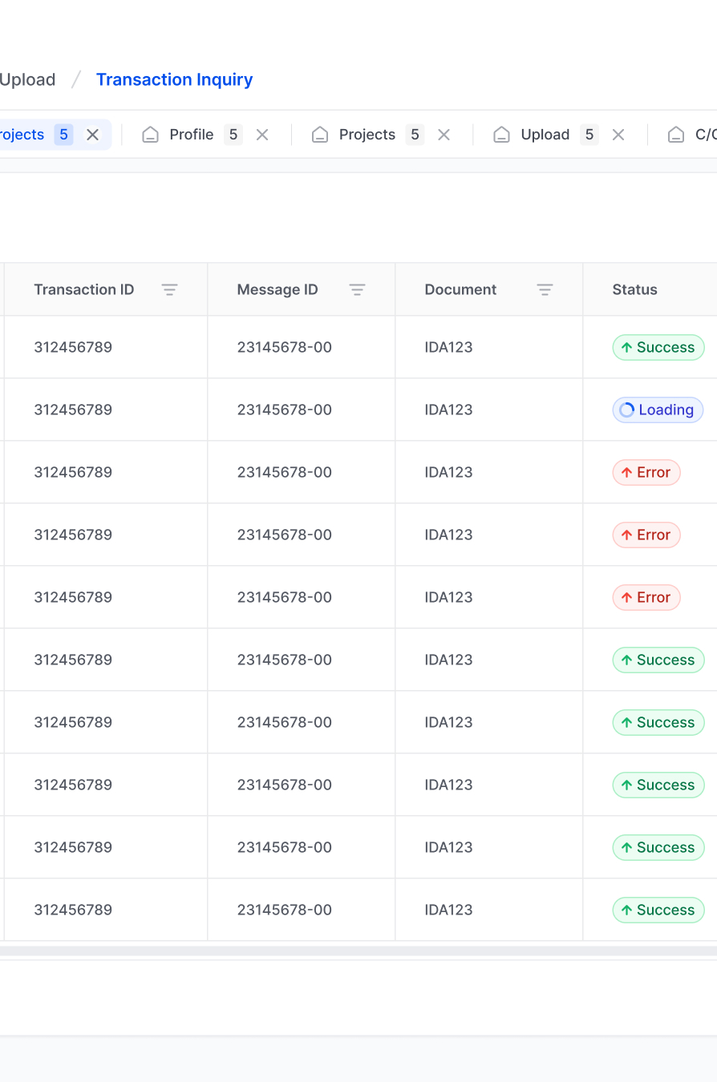Click the Loading status badge

[658, 410]
